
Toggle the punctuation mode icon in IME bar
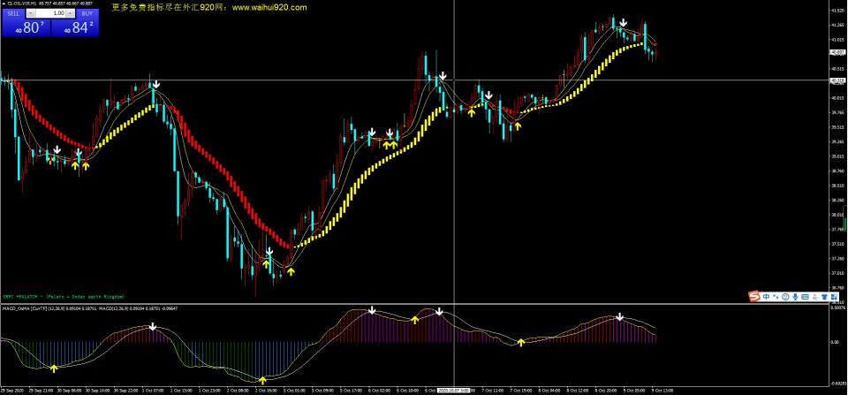pyautogui.click(x=776, y=297)
